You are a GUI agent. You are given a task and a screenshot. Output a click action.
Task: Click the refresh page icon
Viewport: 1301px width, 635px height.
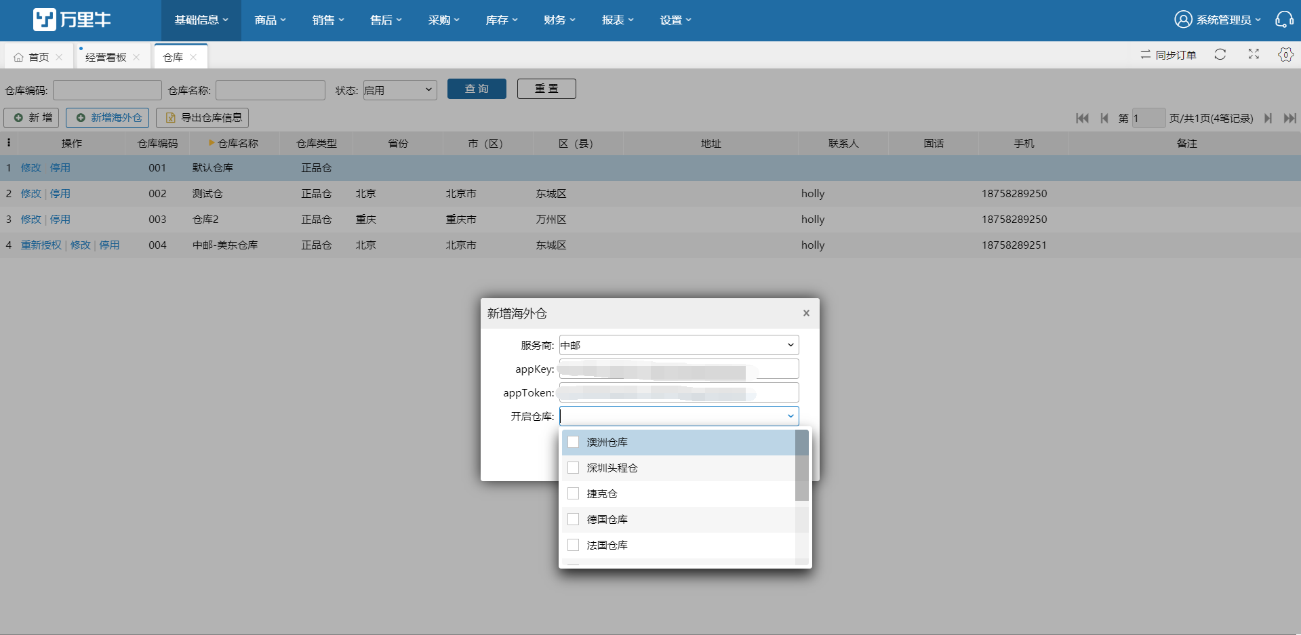pos(1220,54)
